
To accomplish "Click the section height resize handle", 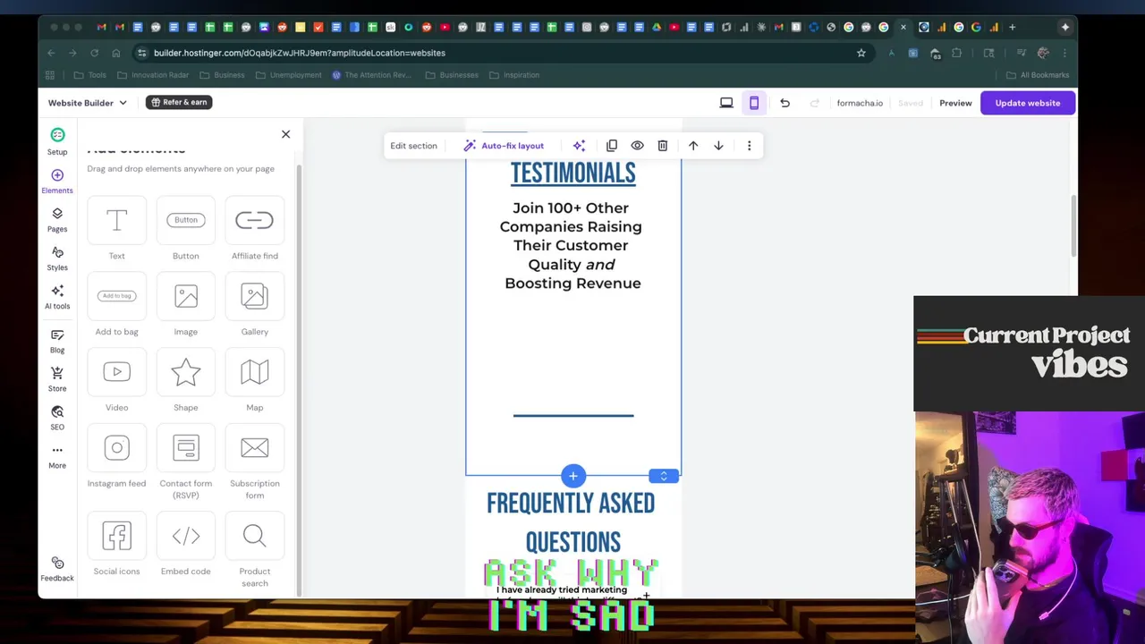I will 664,476.
